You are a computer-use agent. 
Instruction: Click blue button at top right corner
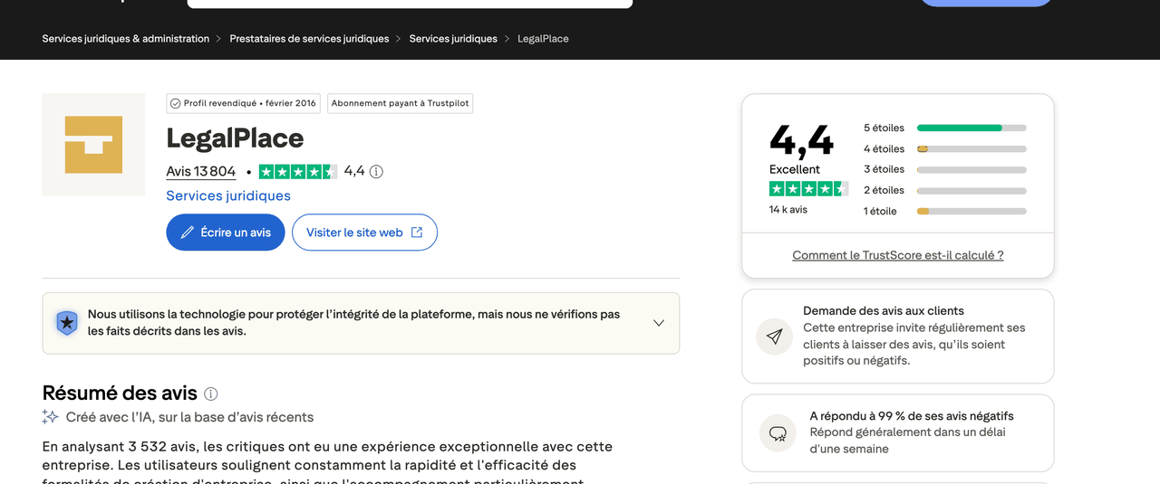coord(986,3)
